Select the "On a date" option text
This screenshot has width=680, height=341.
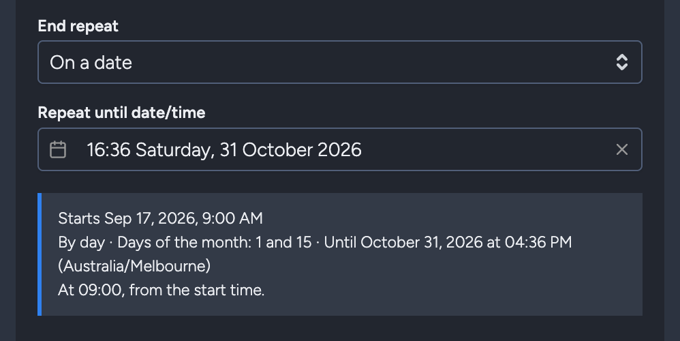pos(91,63)
